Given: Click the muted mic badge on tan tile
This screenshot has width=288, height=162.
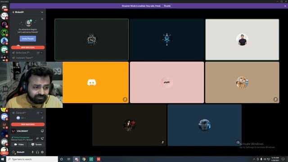Looking at the screenshot, I should 275,99.
